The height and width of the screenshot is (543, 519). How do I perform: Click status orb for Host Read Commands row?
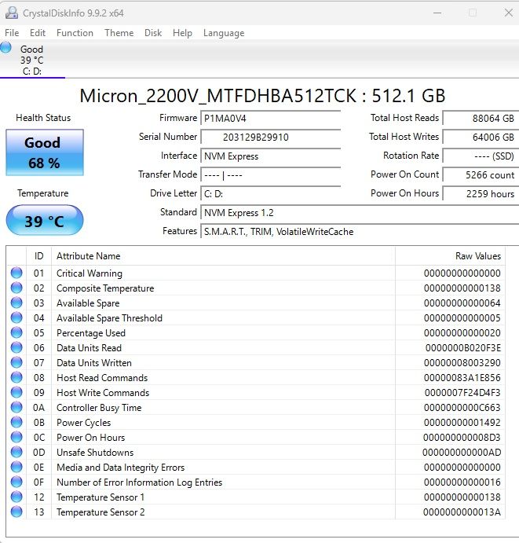(16, 377)
